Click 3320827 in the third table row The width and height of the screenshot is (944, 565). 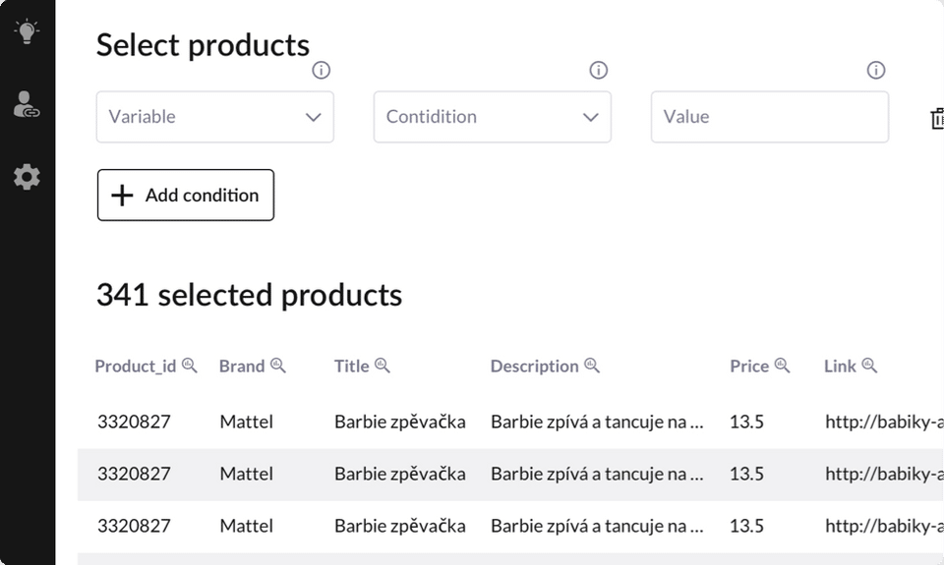tap(134, 527)
